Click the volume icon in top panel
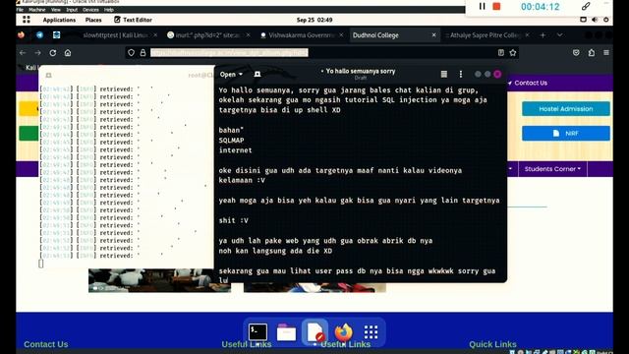The height and width of the screenshot is (354, 629). coord(595,20)
